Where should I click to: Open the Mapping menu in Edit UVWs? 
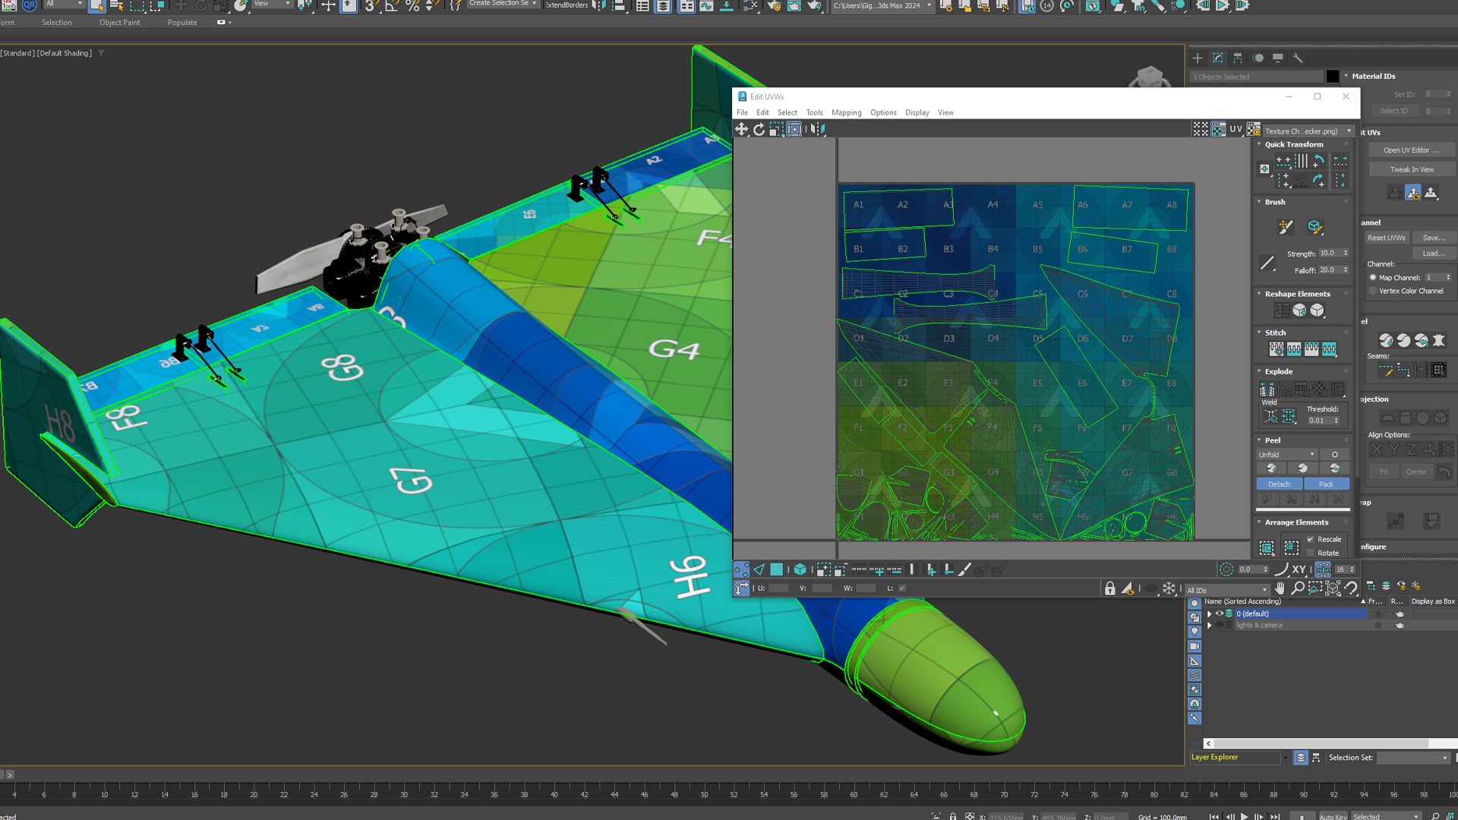click(x=846, y=112)
